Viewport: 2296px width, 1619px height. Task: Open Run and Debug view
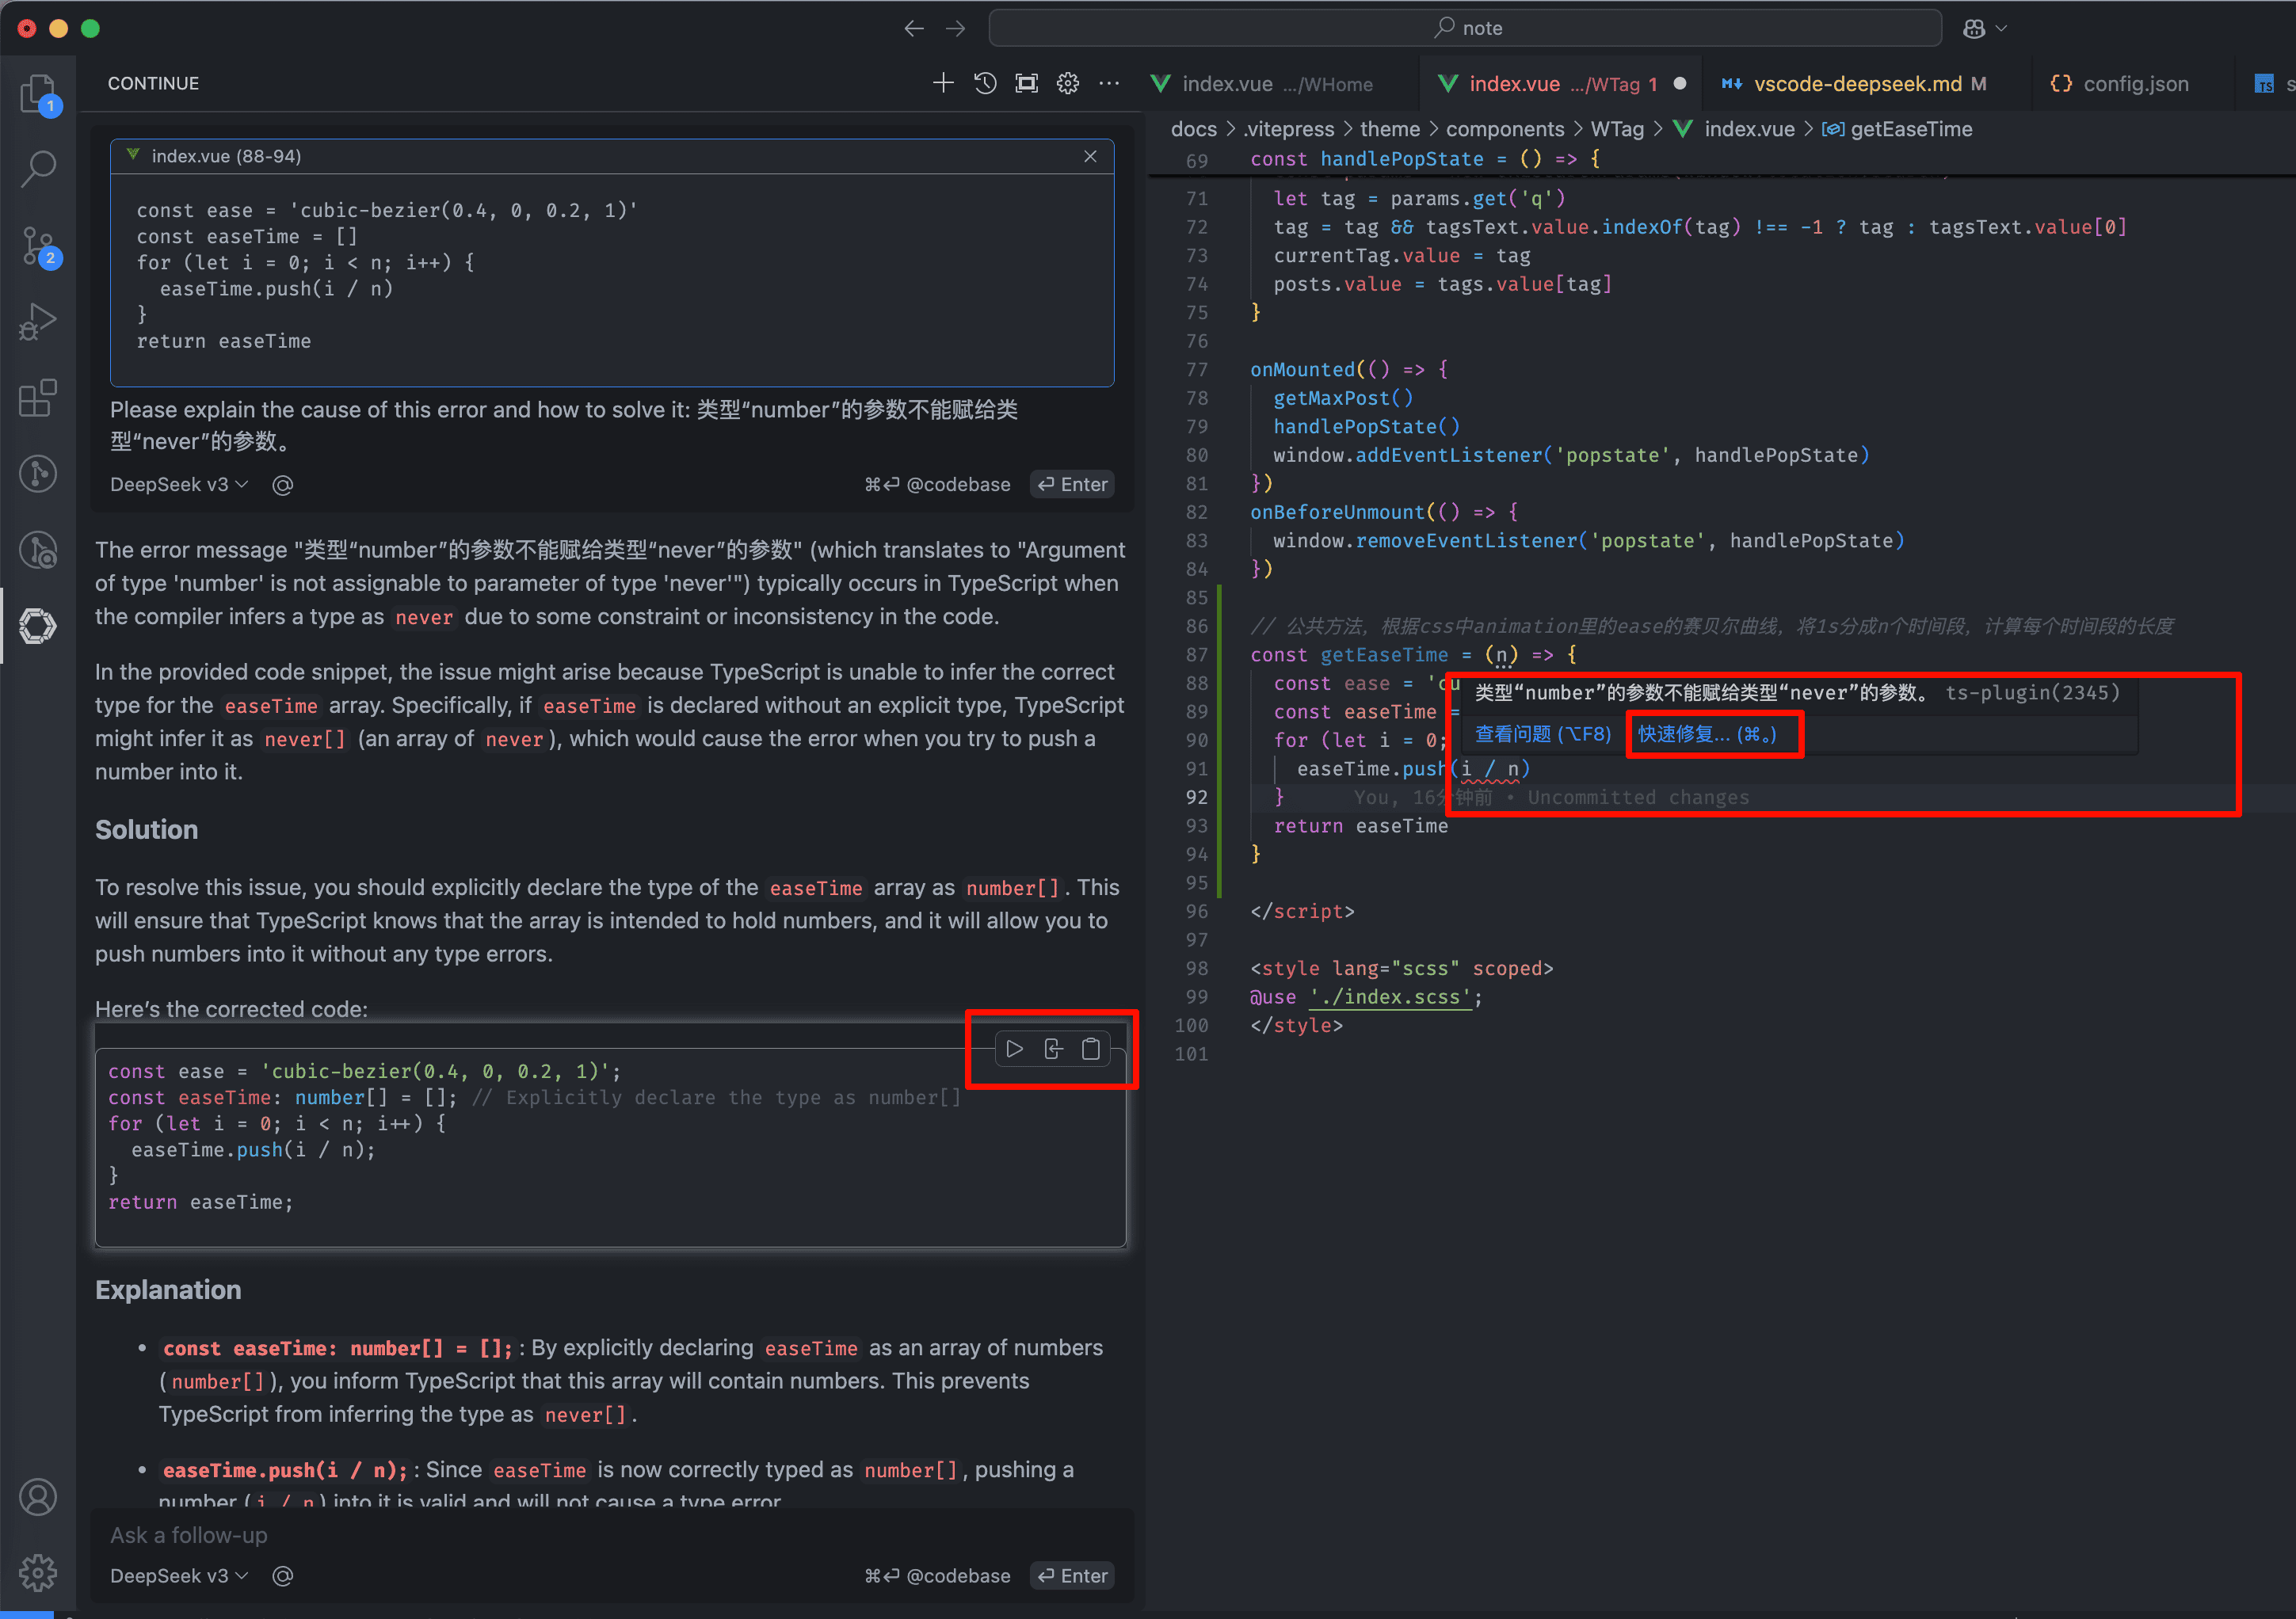[38, 322]
